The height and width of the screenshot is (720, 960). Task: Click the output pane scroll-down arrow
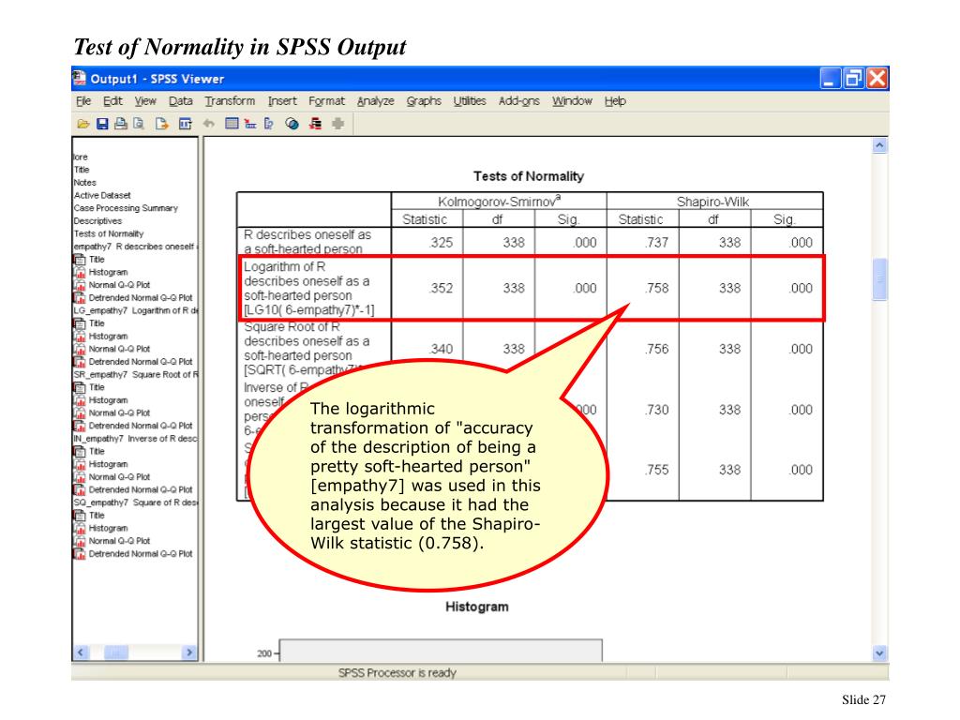click(x=879, y=653)
